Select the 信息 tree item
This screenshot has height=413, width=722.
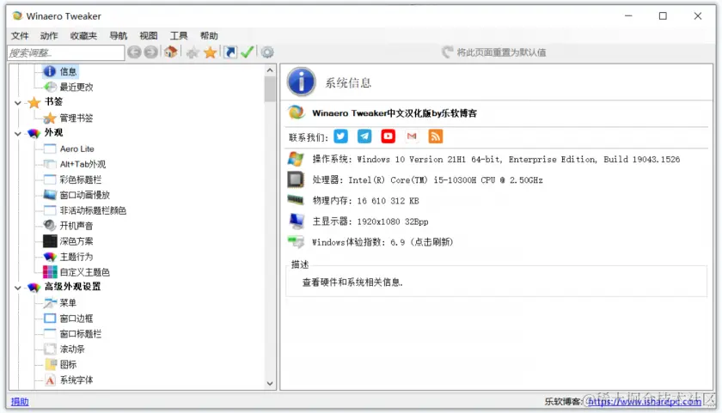(x=68, y=71)
